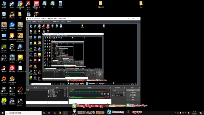Image resolution: width=204 pixels, height=115 pixels.
Task: Select the Counter-Strike Global Offensive icon
Action: coord(20,37)
